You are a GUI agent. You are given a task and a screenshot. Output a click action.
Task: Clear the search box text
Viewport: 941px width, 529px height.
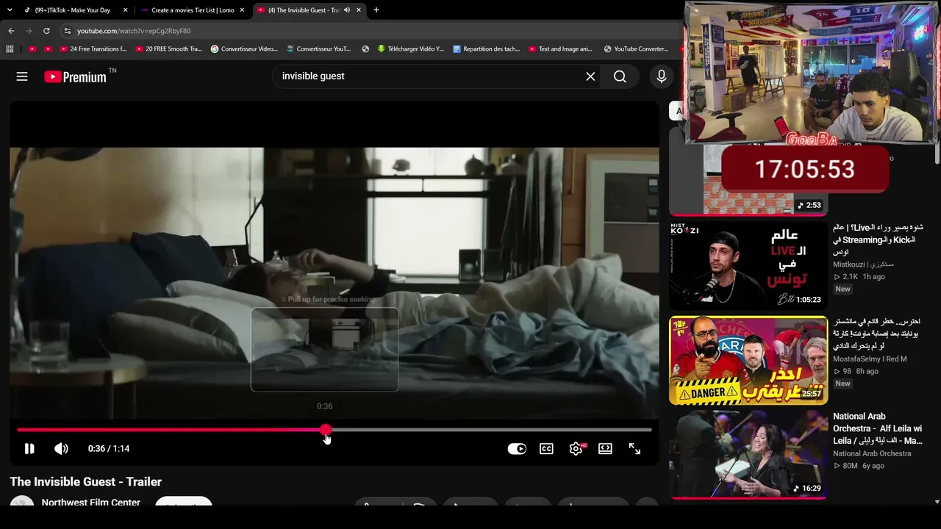click(x=590, y=76)
